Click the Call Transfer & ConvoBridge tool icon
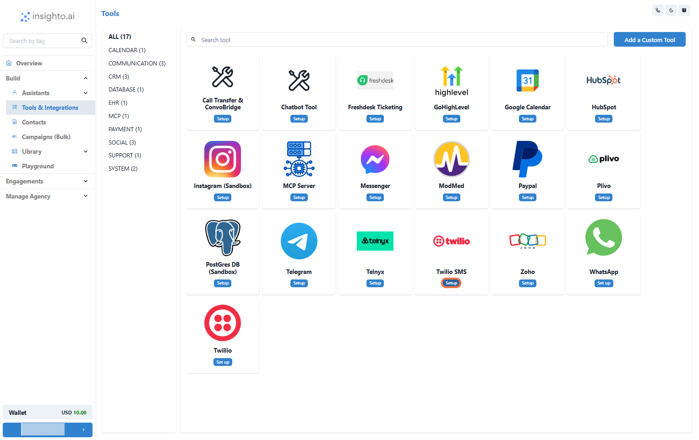Screen dimensions: 699x440 223,77
